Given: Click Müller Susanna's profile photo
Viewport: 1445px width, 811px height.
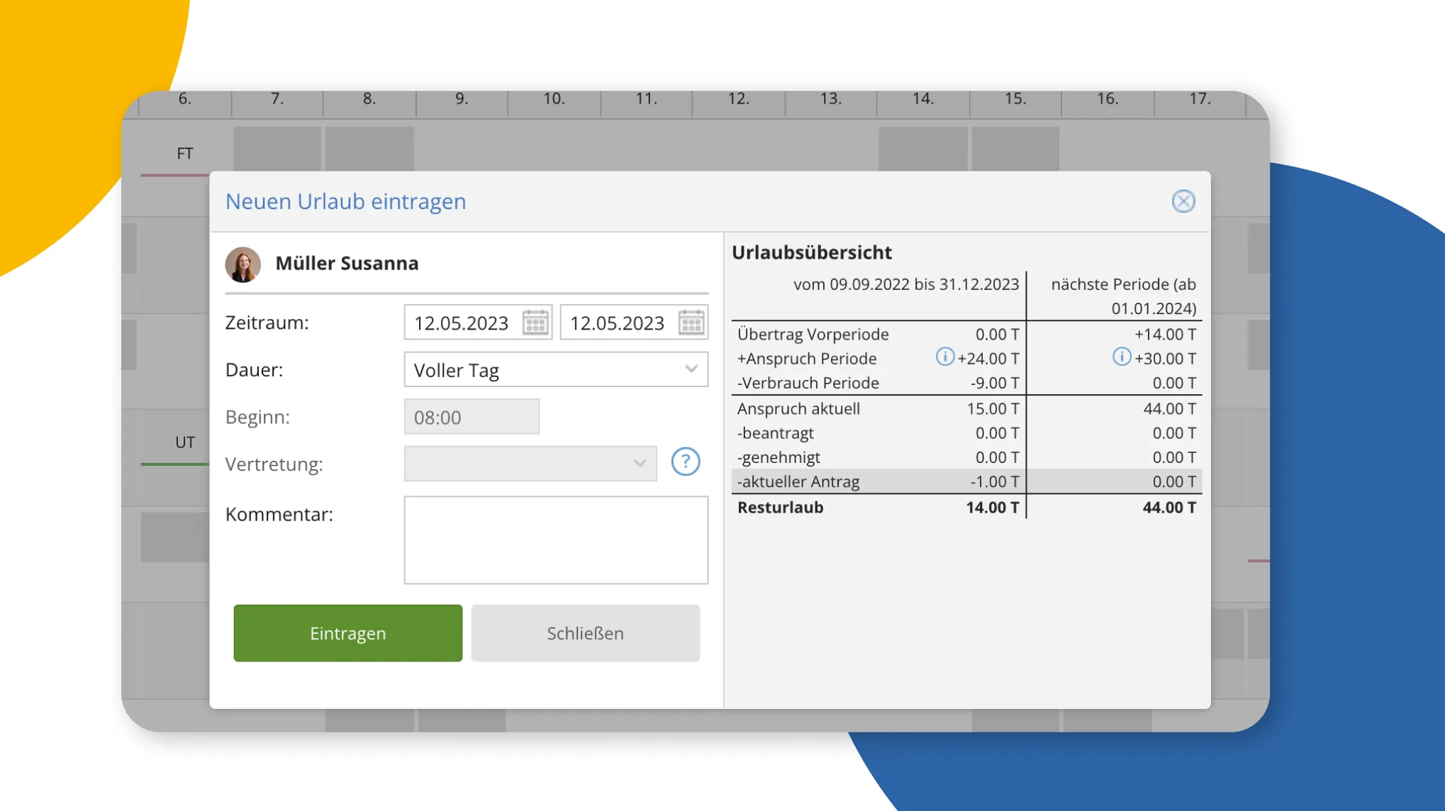Looking at the screenshot, I should 243,264.
